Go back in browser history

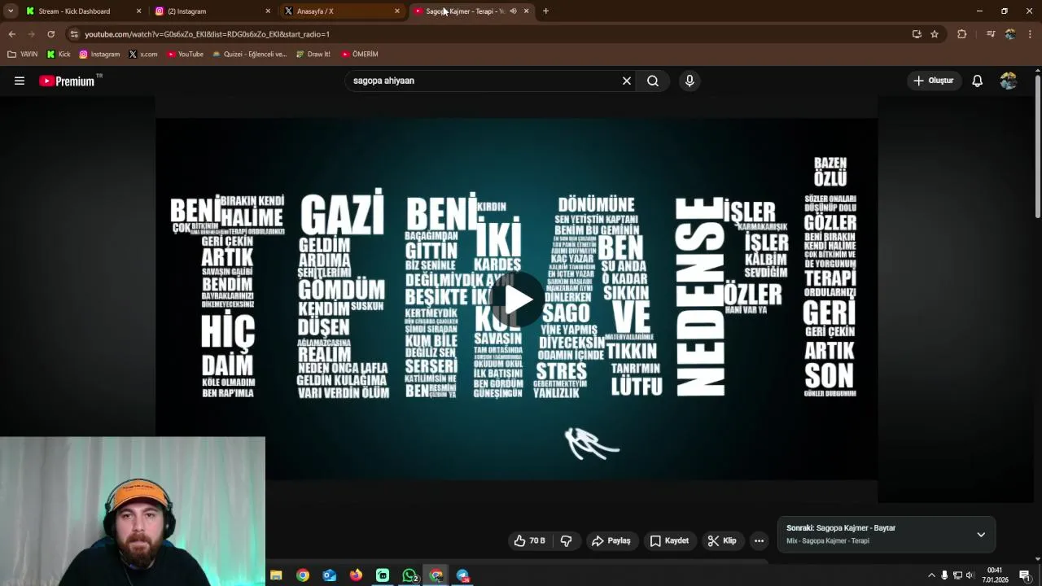pos(11,34)
